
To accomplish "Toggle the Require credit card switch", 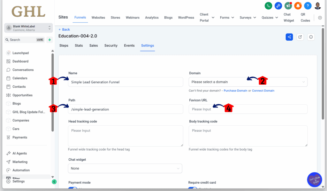I will [193, 188].
